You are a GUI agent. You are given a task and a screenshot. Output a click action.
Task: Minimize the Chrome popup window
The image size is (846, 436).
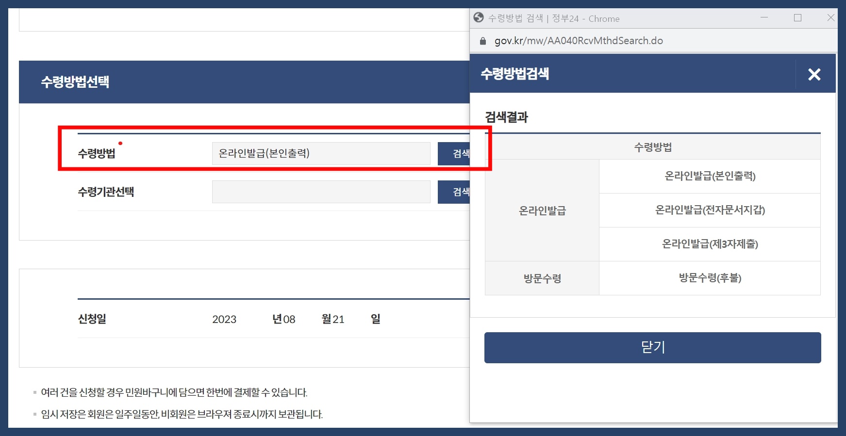click(x=764, y=18)
